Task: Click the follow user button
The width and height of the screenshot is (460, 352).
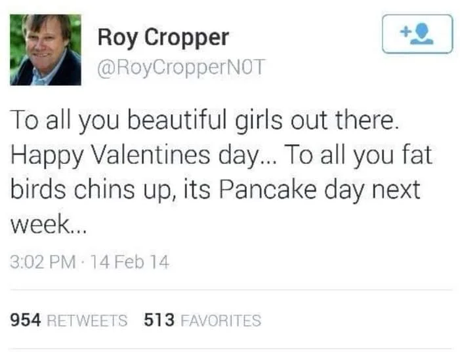Action: click(417, 33)
